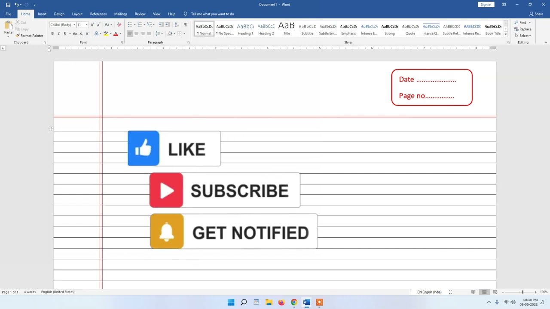
Task: Select the Format Painter tool
Action: [29, 36]
